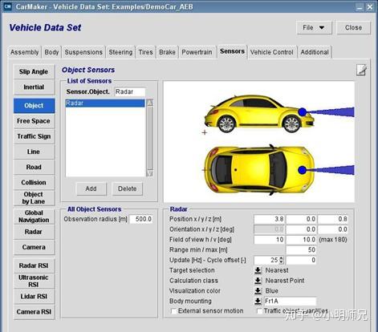Open Target selection dropdown arrow icon
This screenshot has width=378, height=332.
[258, 270]
